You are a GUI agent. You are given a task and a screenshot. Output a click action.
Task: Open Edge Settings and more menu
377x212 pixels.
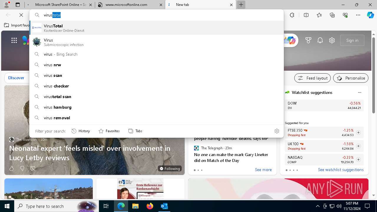[358, 15]
